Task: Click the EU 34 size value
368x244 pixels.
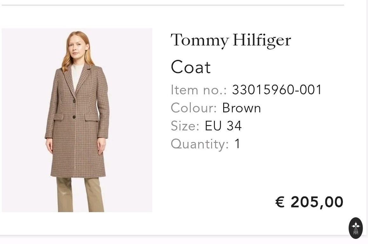Action: [x=223, y=126]
